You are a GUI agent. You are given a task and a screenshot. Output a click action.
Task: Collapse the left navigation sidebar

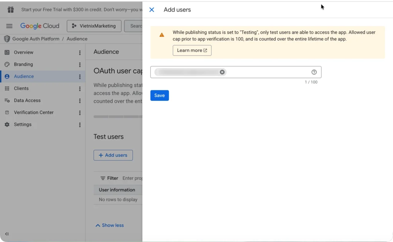pos(7,234)
